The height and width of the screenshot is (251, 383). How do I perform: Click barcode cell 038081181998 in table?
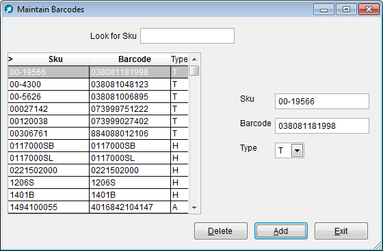pos(130,72)
